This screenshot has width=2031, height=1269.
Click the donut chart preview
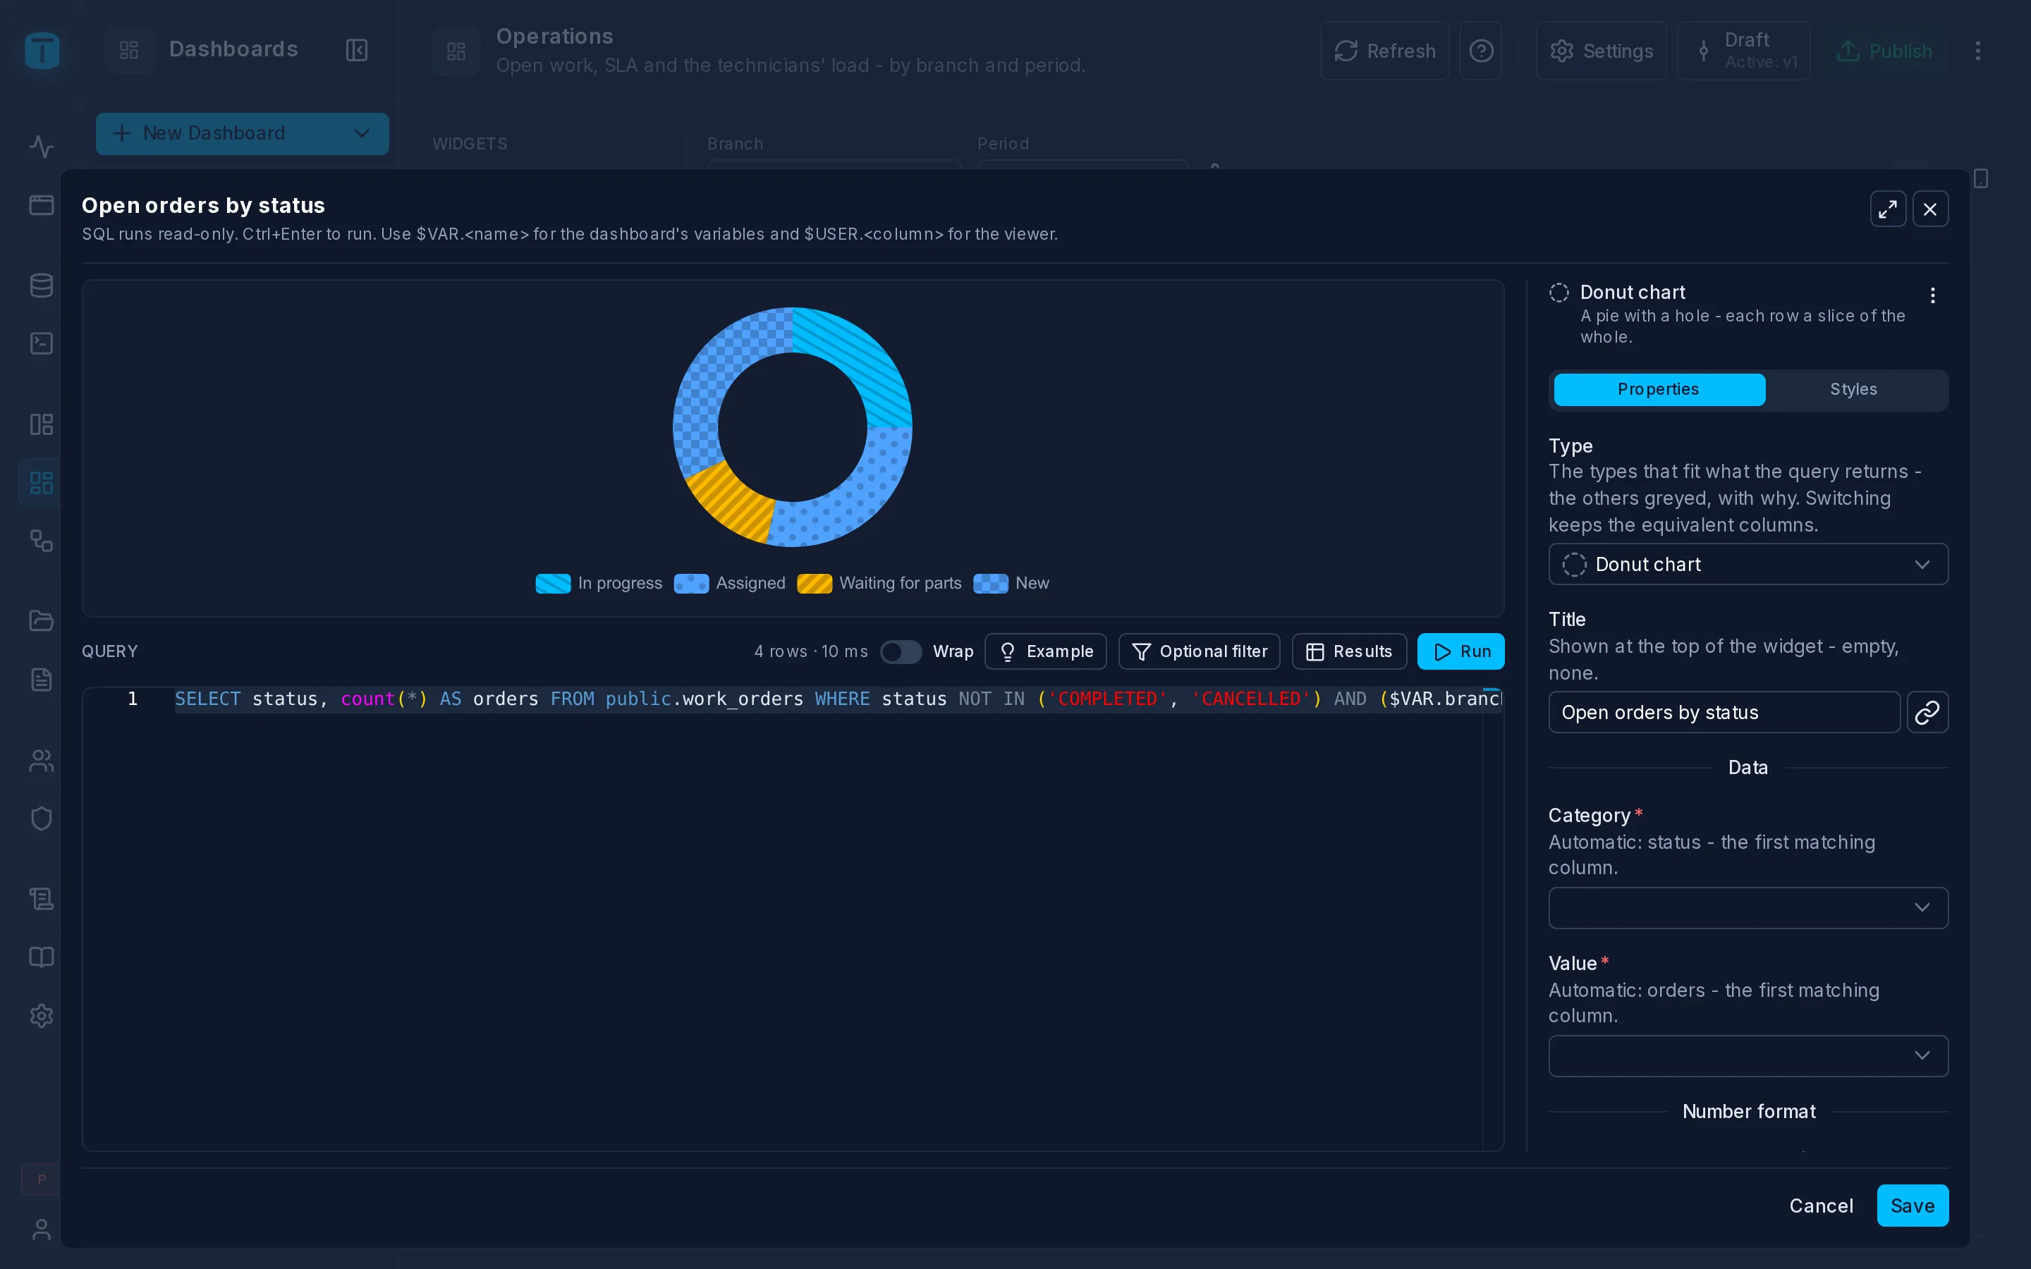click(x=792, y=427)
